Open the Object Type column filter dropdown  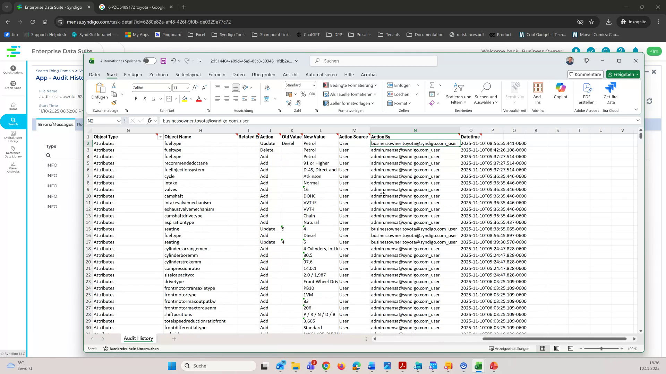[x=160, y=137]
